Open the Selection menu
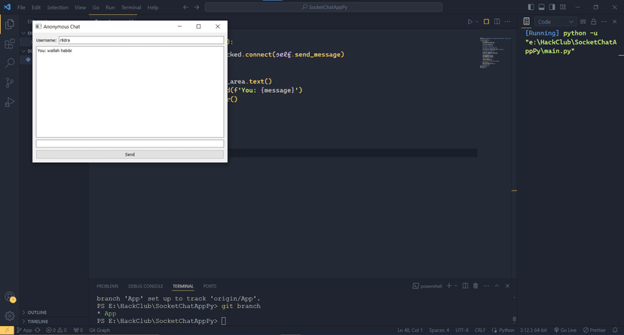Viewport: 624px width, 335px height. (x=58, y=8)
